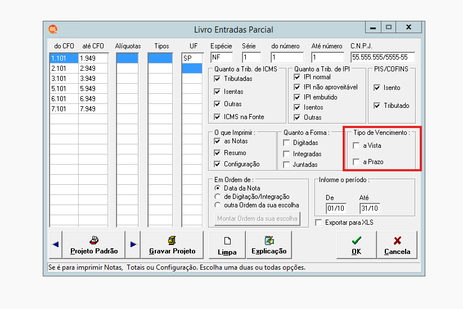Image resolution: width=463 pixels, height=309 pixels.
Task: Toggle the IPI normal checkbox
Action: pyautogui.click(x=297, y=77)
